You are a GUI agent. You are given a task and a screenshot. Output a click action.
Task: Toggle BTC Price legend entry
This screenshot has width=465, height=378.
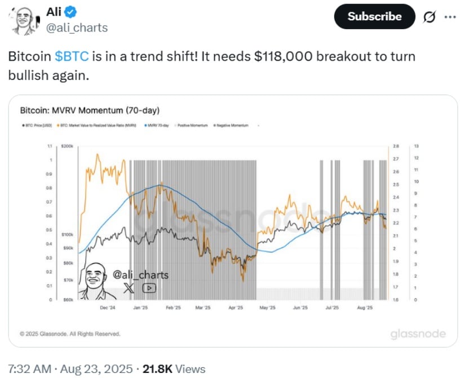(37, 125)
